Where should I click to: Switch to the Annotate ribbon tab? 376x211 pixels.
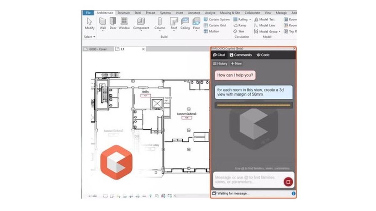pos(194,13)
